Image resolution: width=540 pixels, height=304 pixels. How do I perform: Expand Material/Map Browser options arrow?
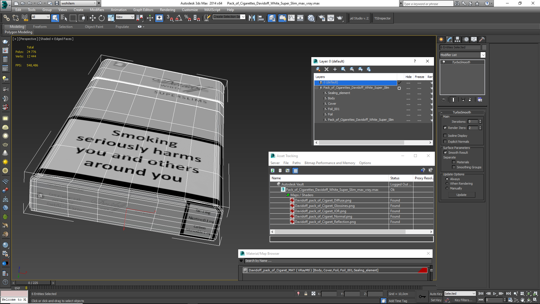pyautogui.click(x=241, y=261)
